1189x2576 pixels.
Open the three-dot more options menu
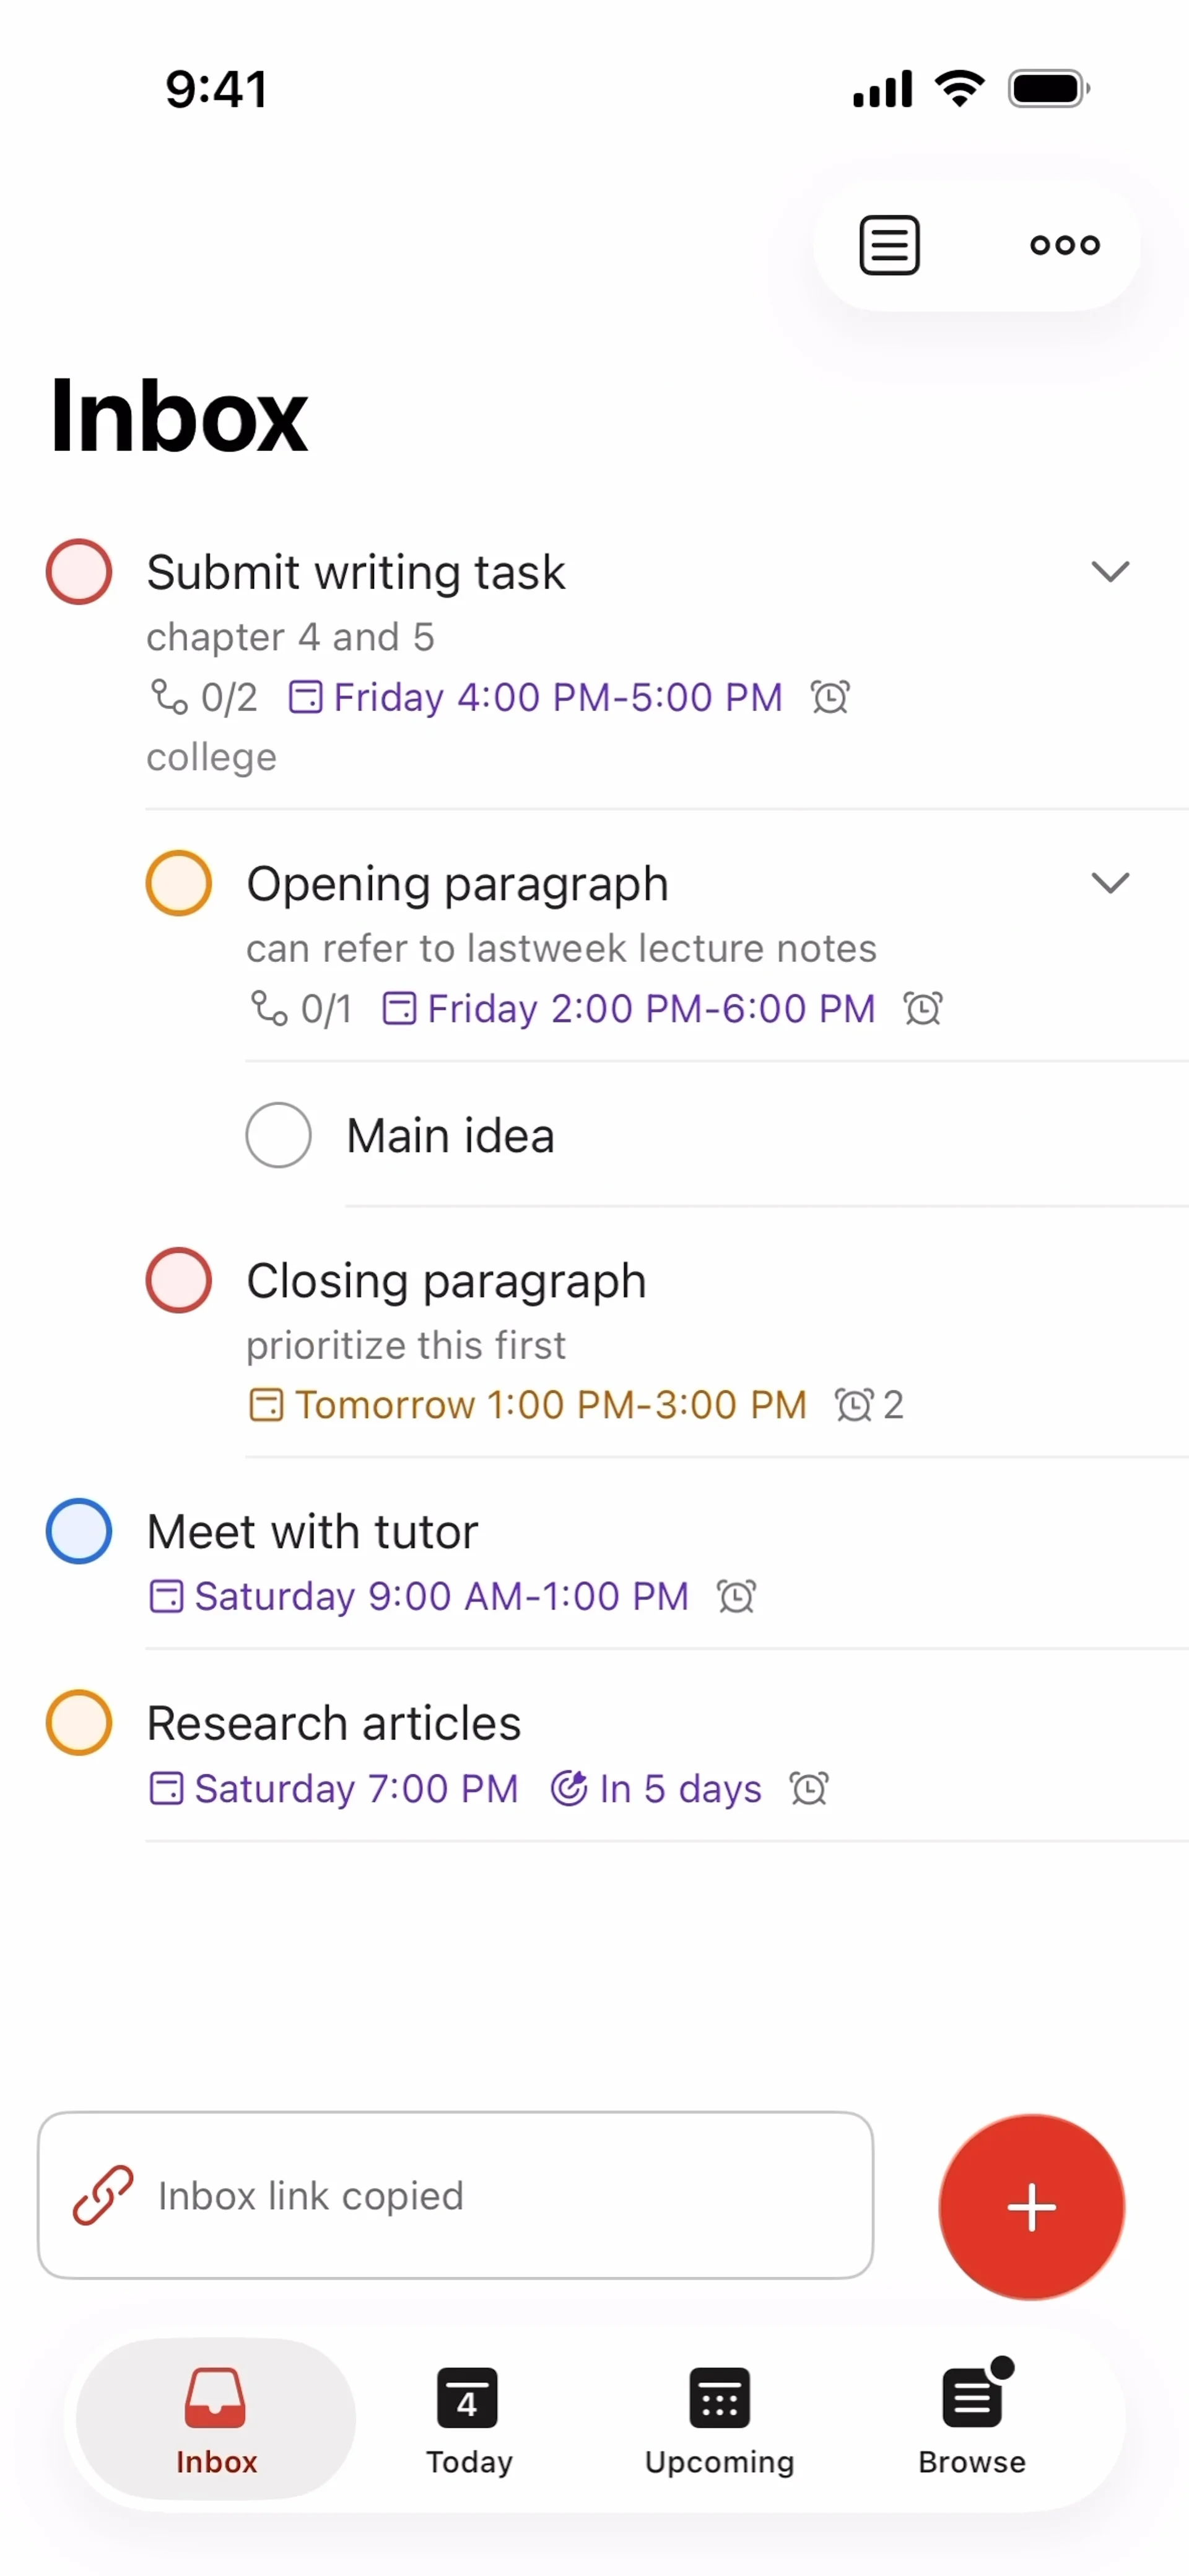[x=1065, y=245]
